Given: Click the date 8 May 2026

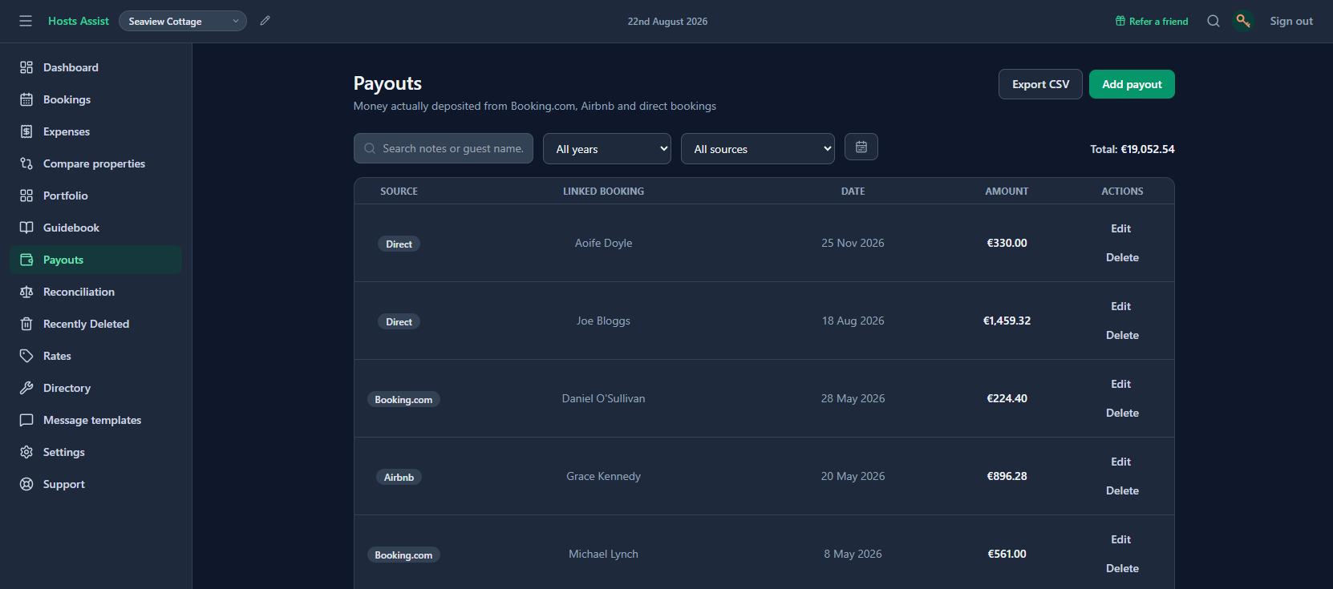Looking at the screenshot, I should (853, 554).
